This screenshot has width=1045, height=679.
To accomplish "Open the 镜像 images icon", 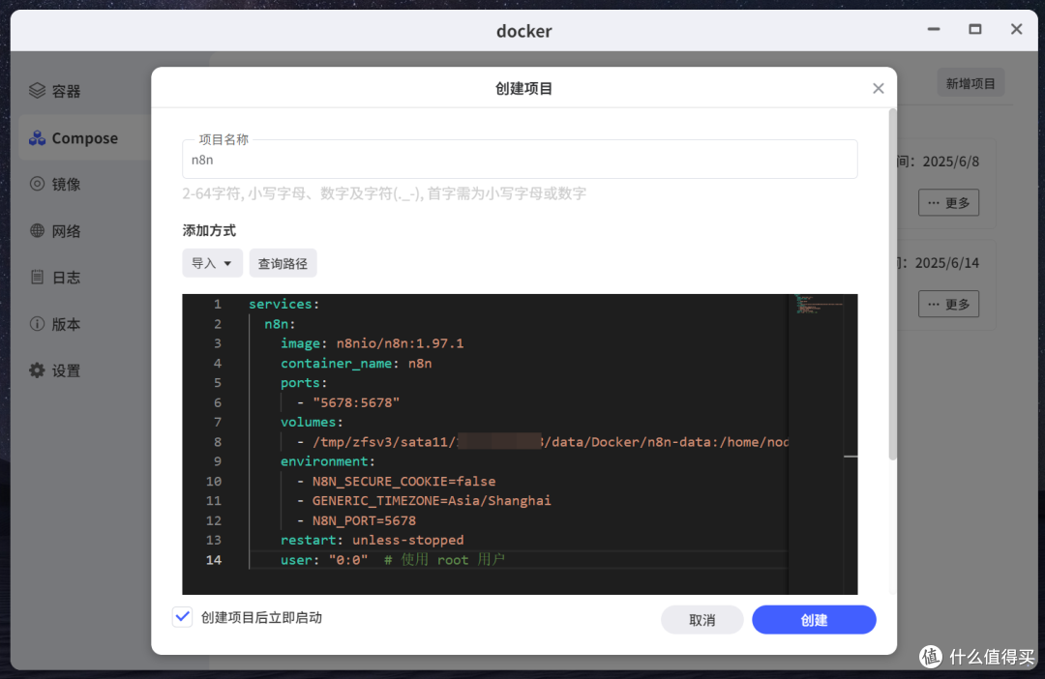I will 38,184.
